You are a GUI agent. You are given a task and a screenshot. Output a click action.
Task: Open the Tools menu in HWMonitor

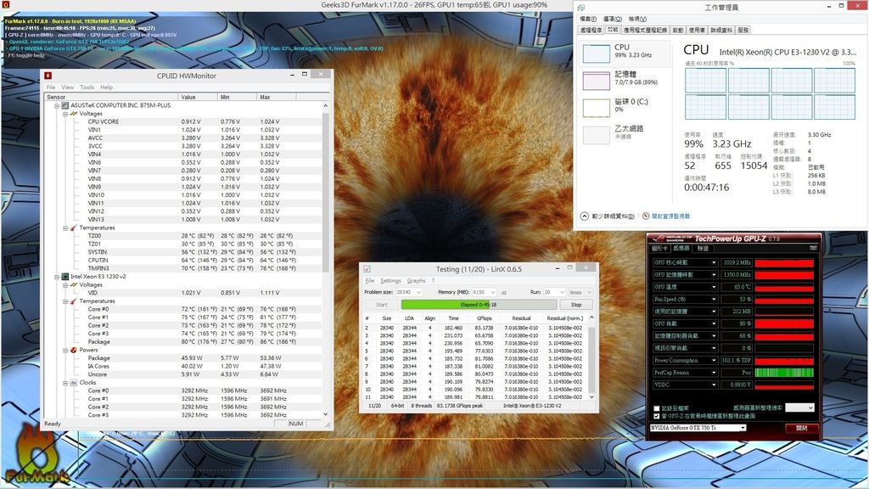click(x=87, y=87)
